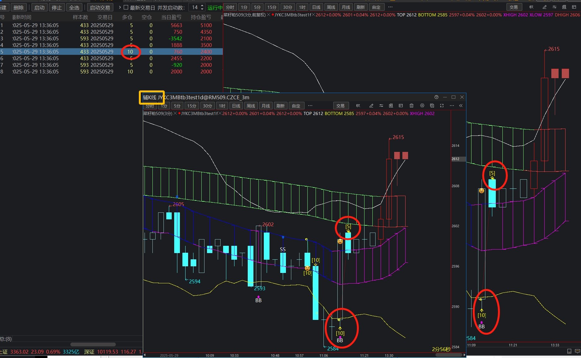Click the strategy list horizontal scrollbar
Screen dimensions: 581x358
tap(93, 344)
